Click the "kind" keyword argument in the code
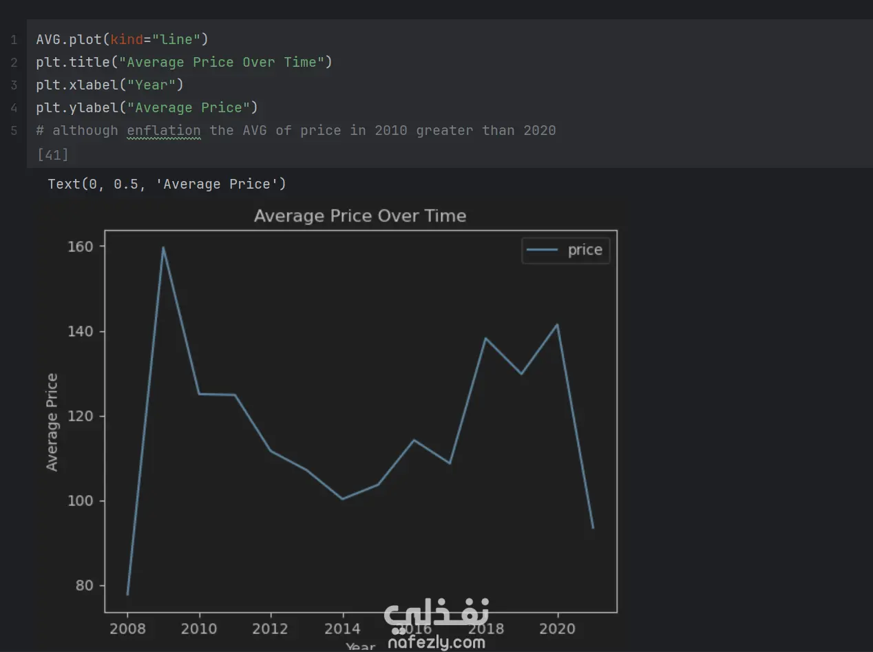 [x=127, y=39]
